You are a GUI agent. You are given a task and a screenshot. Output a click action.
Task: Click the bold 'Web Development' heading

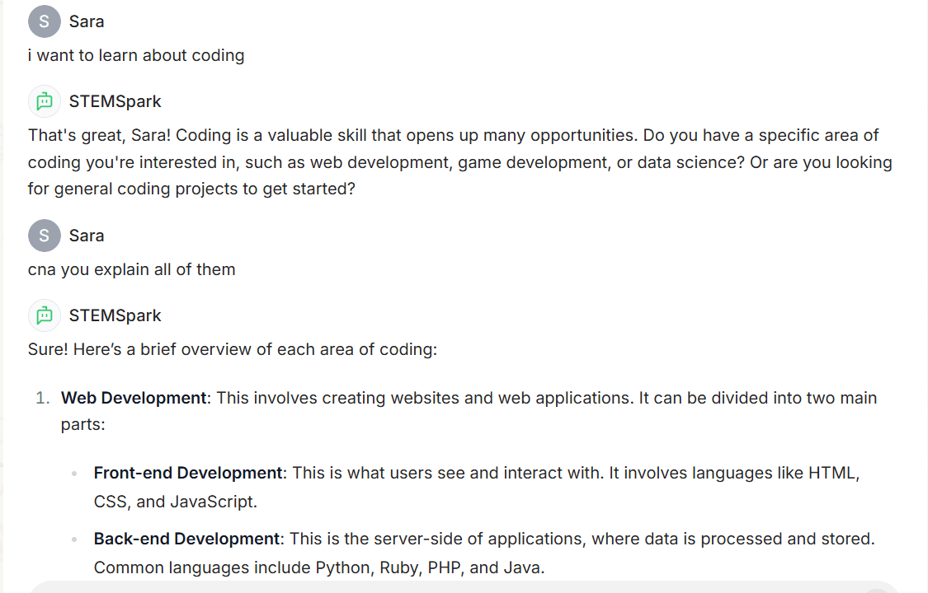point(134,398)
